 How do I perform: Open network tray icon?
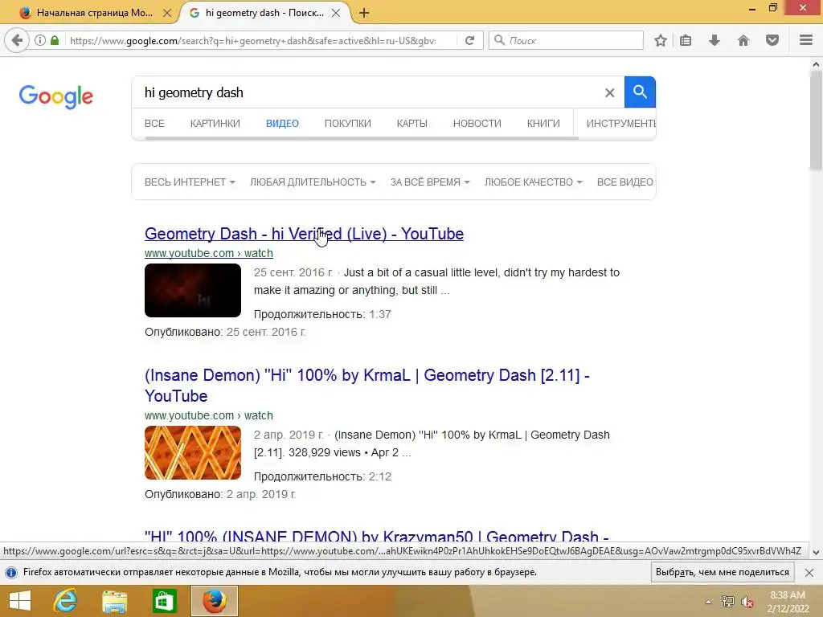coord(727,602)
